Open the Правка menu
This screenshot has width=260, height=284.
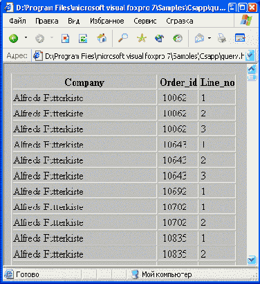click(47, 21)
